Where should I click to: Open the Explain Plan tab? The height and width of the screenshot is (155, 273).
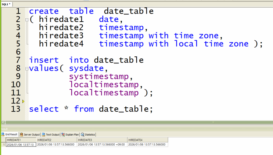tap(70, 134)
